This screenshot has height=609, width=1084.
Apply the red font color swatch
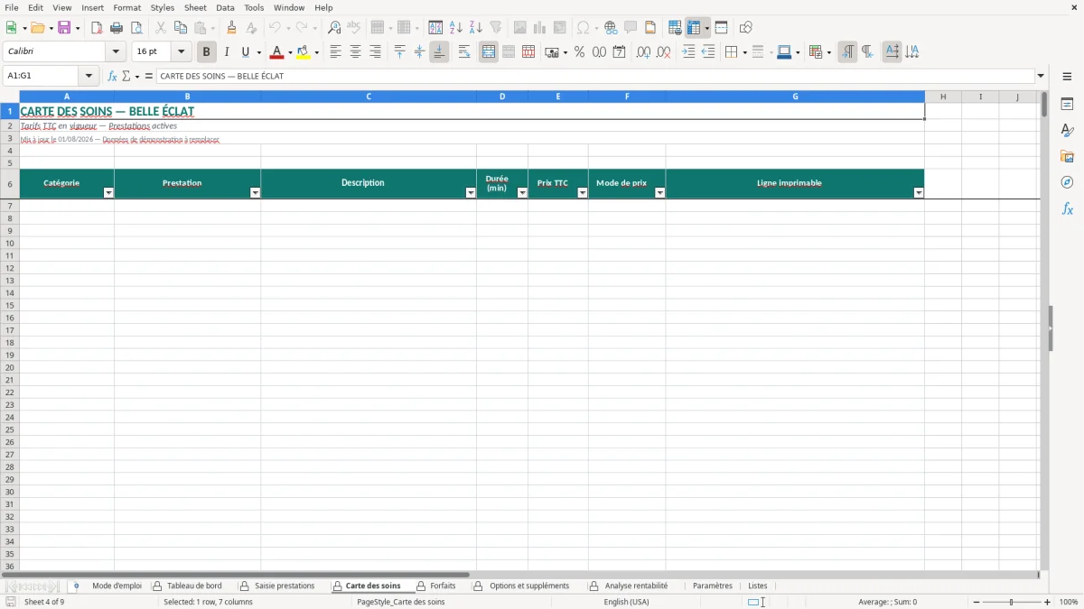point(276,52)
